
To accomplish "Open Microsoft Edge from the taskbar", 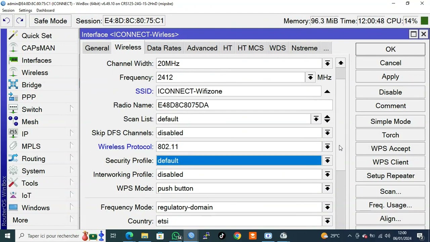I will point(129,236).
